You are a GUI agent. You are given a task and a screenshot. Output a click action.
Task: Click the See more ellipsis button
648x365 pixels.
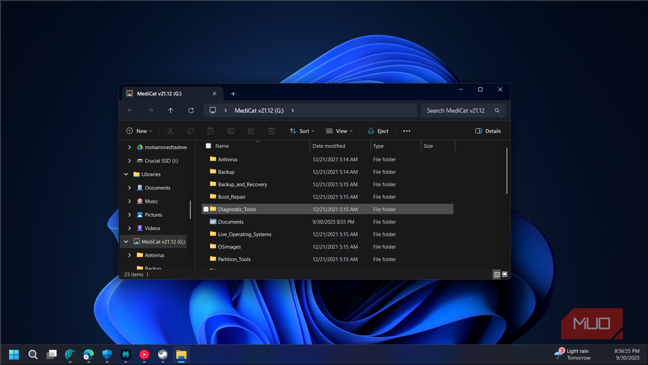pos(406,131)
